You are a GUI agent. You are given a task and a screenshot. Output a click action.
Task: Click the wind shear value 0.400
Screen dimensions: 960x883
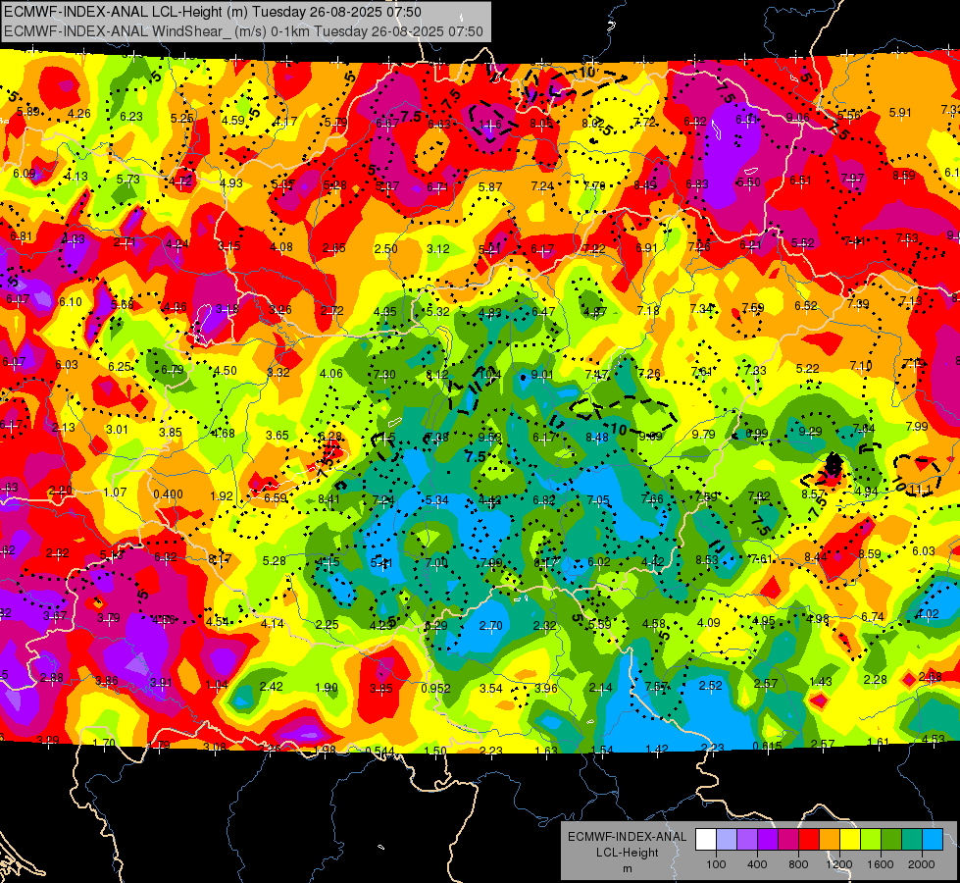point(169,493)
